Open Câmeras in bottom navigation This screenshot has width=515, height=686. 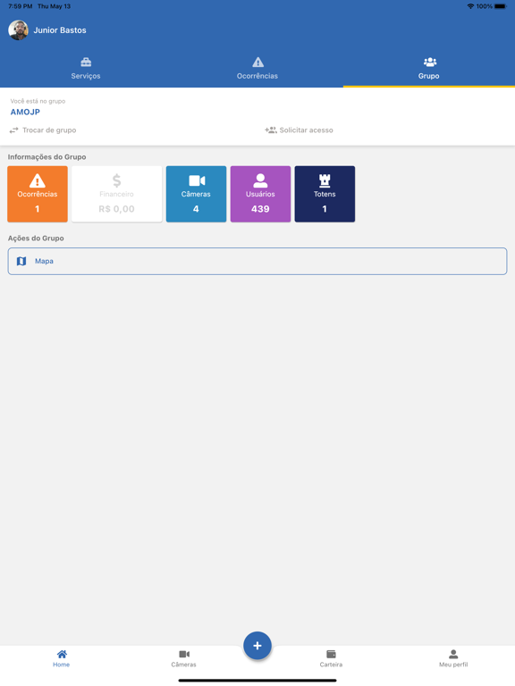184,658
